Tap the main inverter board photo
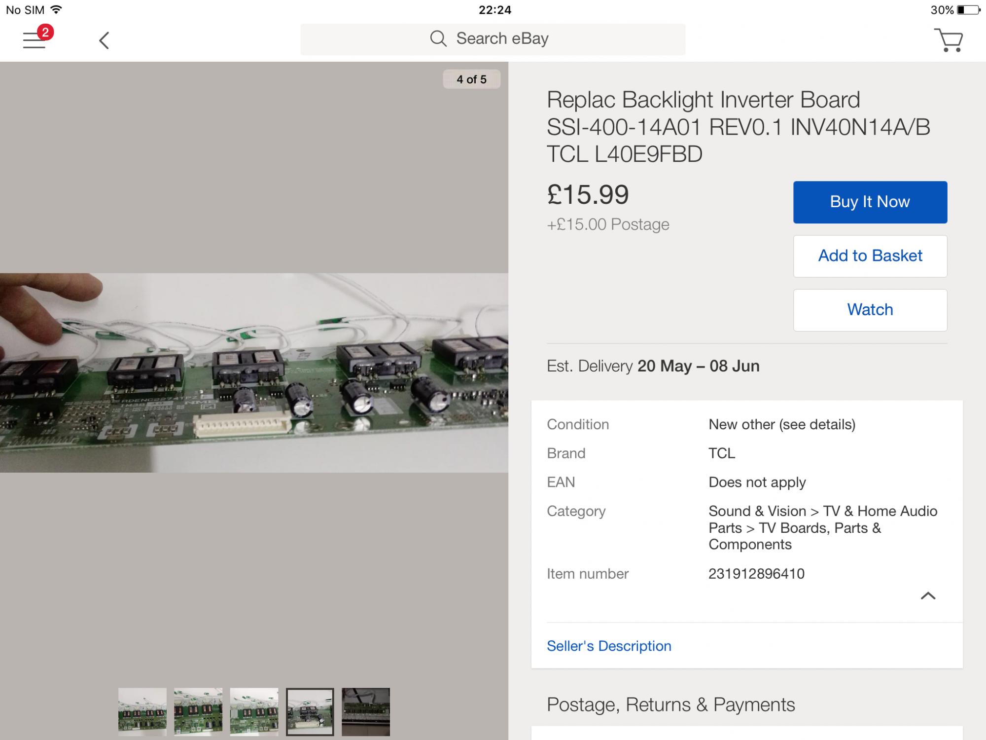The height and width of the screenshot is (740, 986). tap(254, 372)
